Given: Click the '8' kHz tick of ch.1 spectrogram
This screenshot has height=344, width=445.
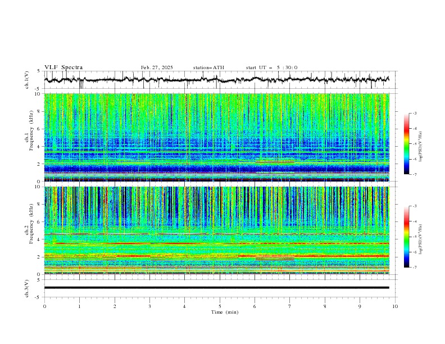Looking at the screenshot, I should click(39, 111).
